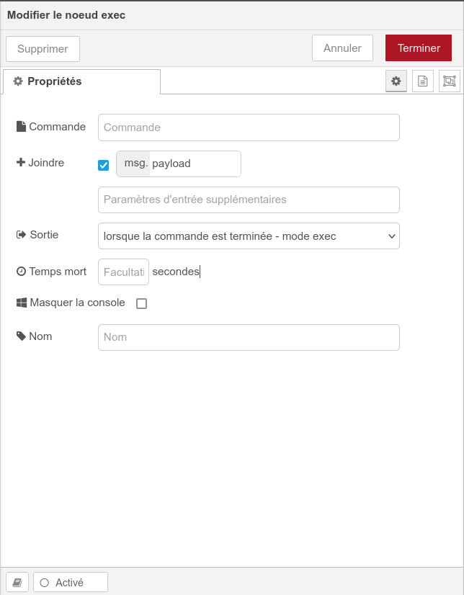Click Supprimer to delete the node
The width and height of the screenshot is (464, 595).
click(x=43, y=49)
